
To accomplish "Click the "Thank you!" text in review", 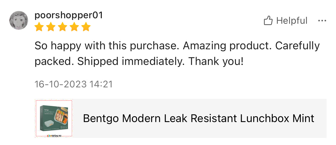I will [x=216, y=61].
